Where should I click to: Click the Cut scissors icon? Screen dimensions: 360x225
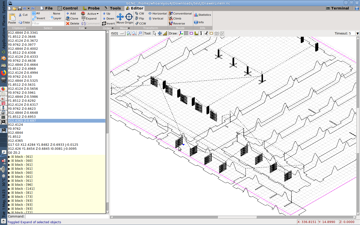coord(20,15)
